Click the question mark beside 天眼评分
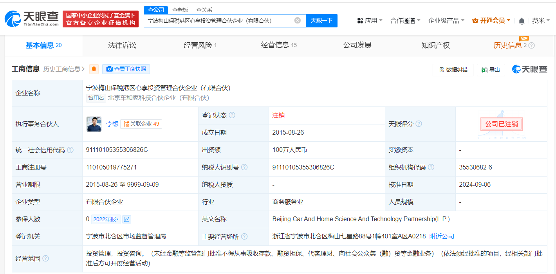Screen dimensions: 556x274 pyautogui.click(x=419, y=123)
